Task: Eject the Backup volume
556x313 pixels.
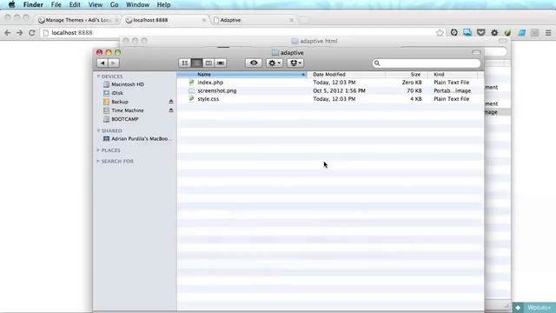Action: [x=171, y=102]
